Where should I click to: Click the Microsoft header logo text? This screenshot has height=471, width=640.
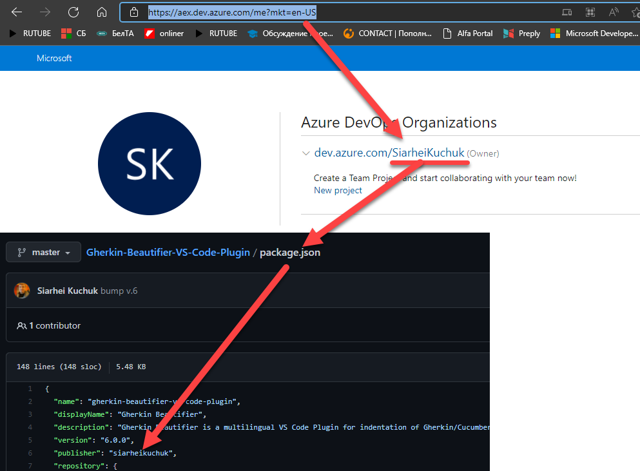pyautogui.click(x=54, y=59)
